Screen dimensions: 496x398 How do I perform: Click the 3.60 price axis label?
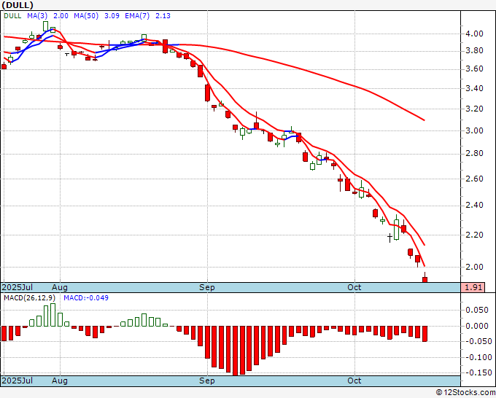474,69
